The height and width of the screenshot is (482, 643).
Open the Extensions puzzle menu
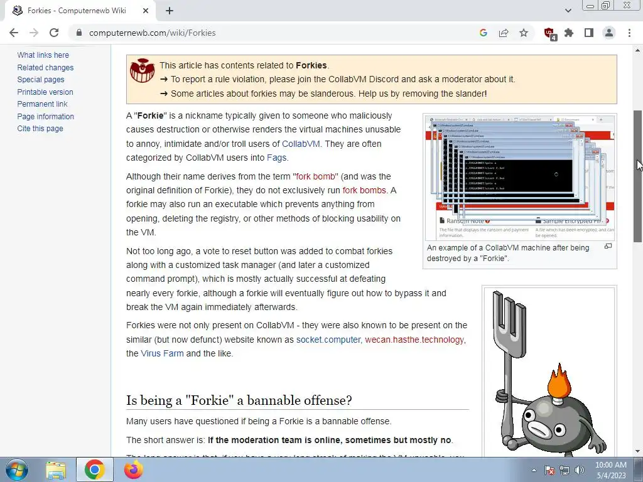569,33
